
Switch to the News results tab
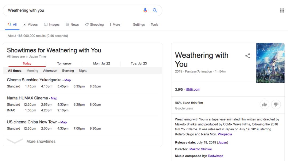[x=72, y=25]
